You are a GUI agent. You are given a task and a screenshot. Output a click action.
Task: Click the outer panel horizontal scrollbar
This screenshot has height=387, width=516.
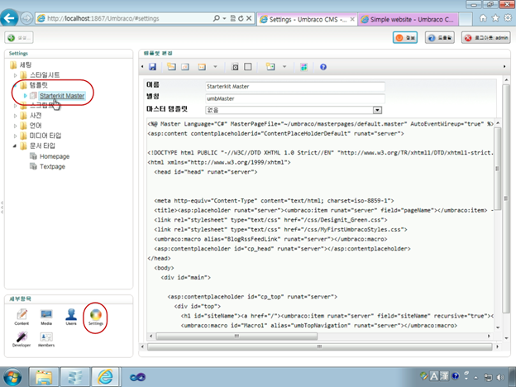[319, 346]
